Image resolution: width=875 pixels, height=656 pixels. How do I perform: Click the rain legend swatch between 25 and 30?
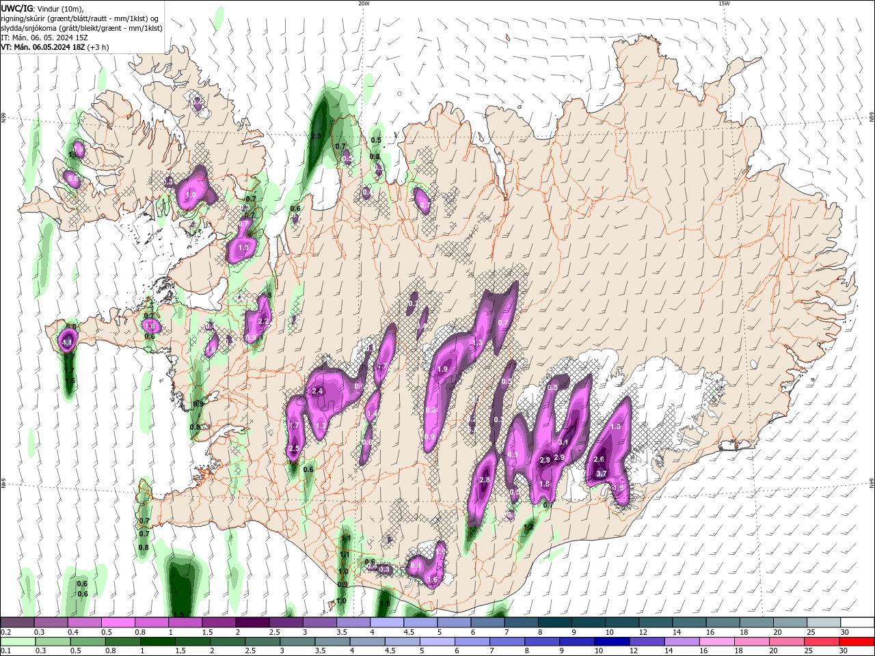822,642
